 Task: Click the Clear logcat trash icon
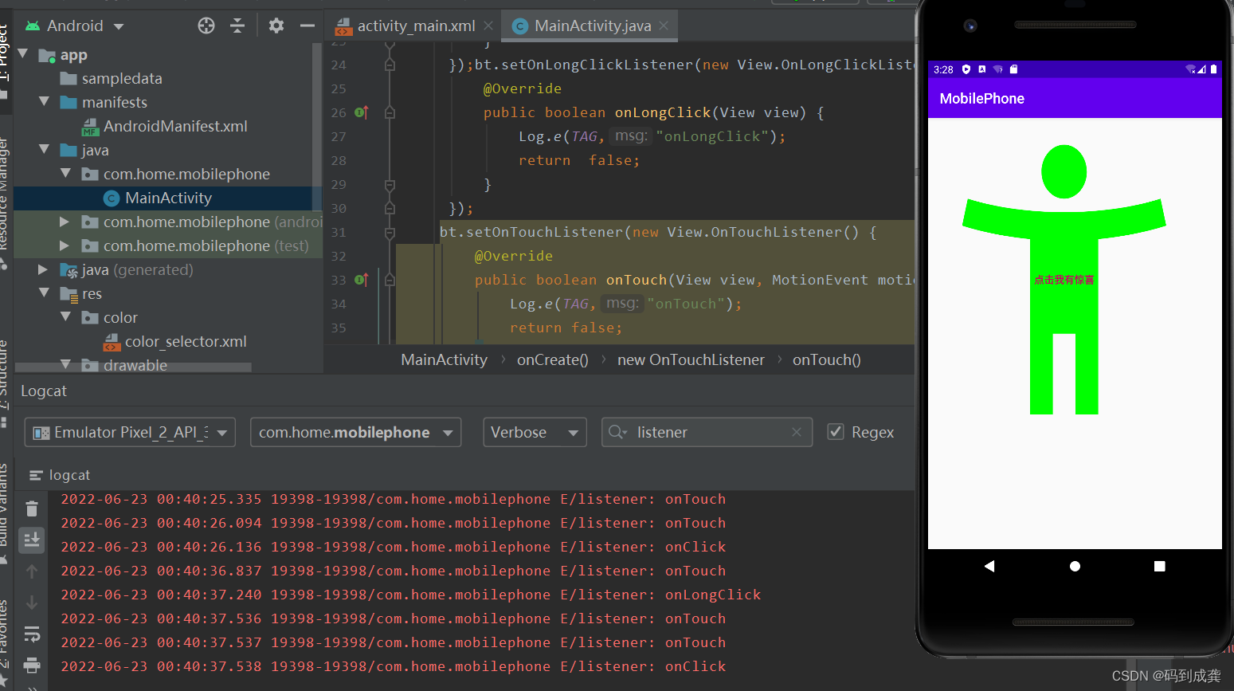(x=32, y=508)
